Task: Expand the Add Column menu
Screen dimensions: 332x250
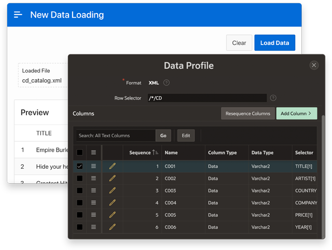Action: pos(296,113)
